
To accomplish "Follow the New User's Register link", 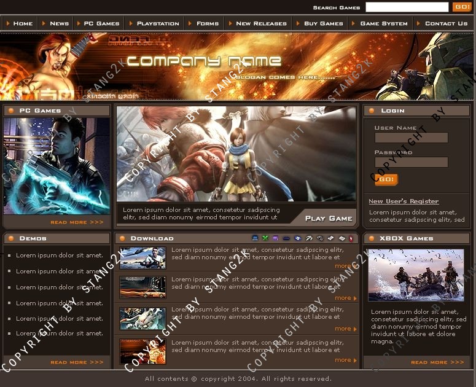I will click(404, 201).
